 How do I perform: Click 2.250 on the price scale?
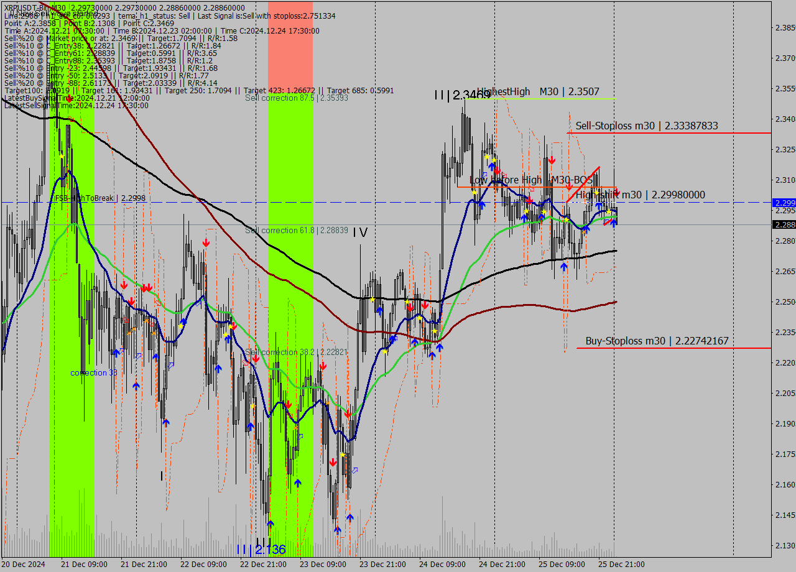[785, 302]
